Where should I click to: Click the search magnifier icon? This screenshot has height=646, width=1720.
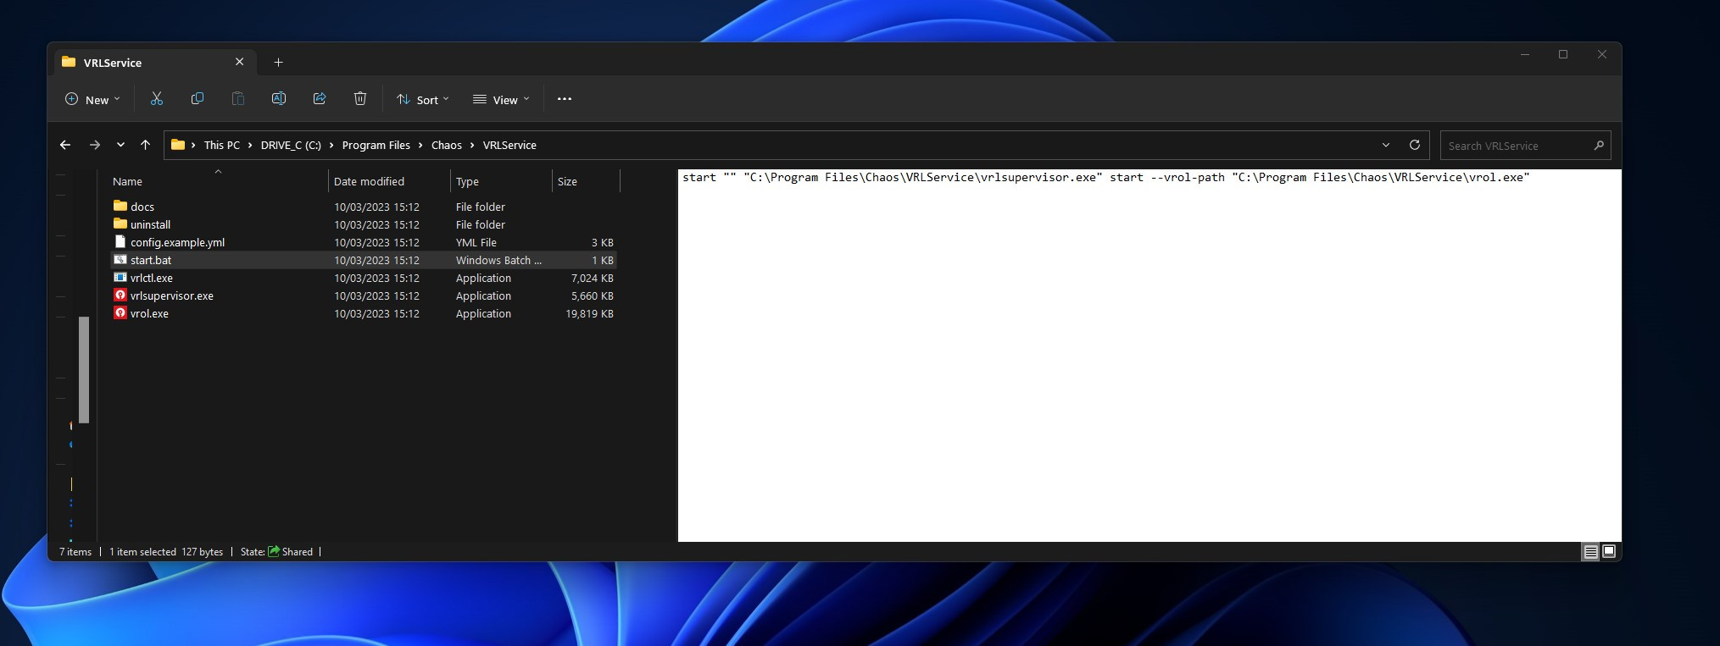click(x=1599, y=146)
